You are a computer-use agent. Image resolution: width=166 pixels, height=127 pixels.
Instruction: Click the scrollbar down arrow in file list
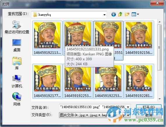pyautogui.click(x=160, y=99)
